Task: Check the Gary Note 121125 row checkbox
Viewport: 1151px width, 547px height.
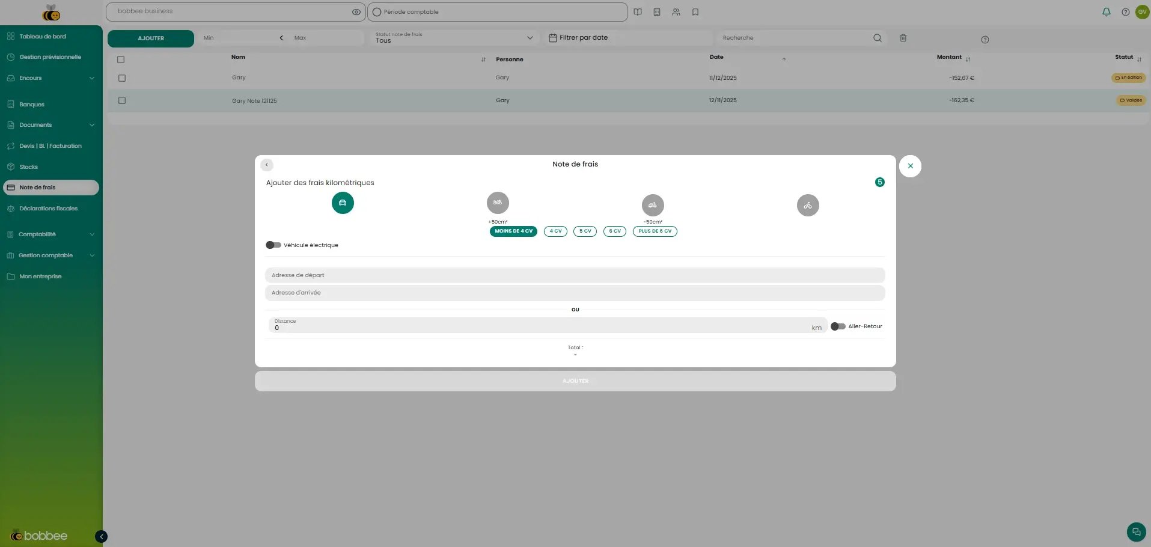Action: (x=122, y=100)
